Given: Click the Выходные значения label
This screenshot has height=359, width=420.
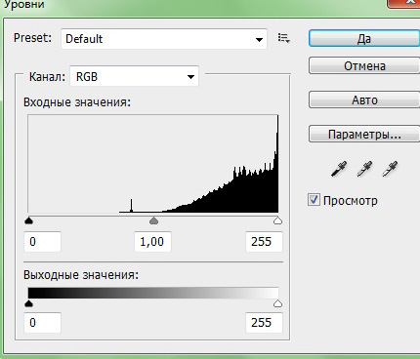Looking at the screenshot, I should (81, 275).
